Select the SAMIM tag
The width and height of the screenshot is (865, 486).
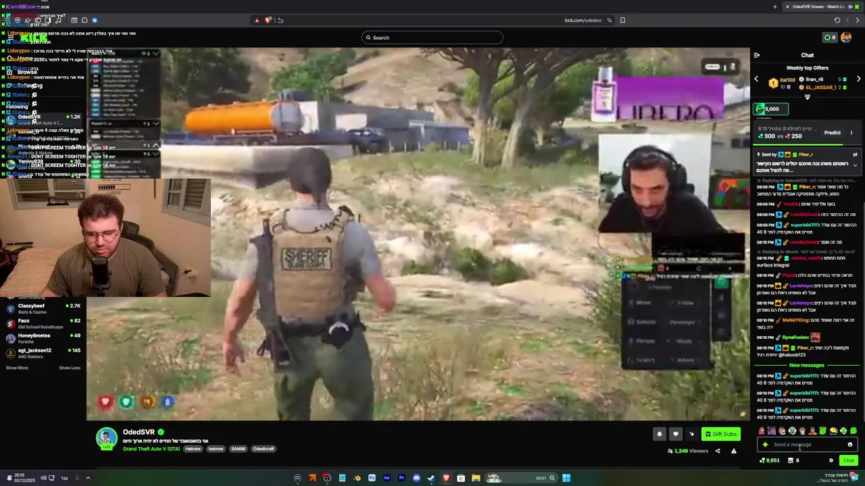pos(238,449)
